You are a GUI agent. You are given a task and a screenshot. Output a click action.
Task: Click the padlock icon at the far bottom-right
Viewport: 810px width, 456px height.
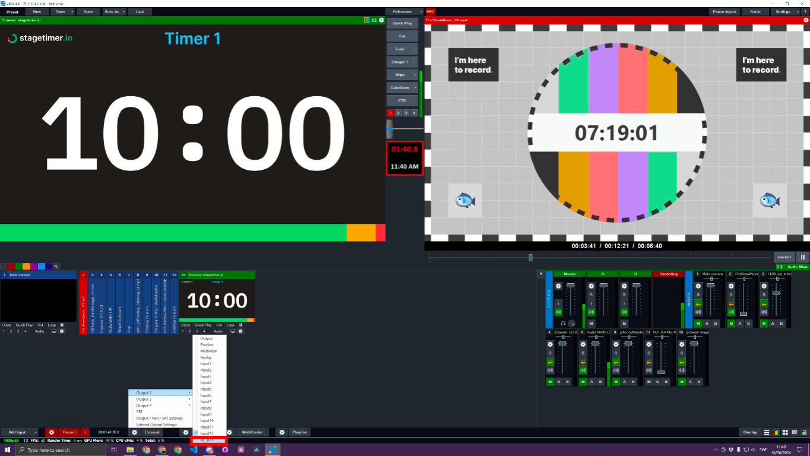click(804, 432)
